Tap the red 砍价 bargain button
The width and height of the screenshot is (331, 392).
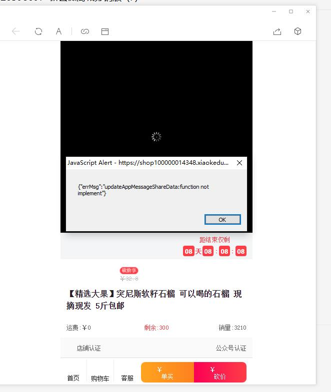coord(220,372)
